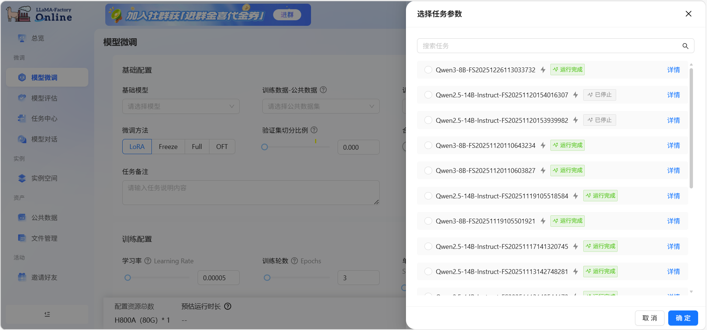Click 详情 link for Qwen3-8B-FS20251119105501921
The height and width of the screenshot is (330, 707).
coord(673,221)
